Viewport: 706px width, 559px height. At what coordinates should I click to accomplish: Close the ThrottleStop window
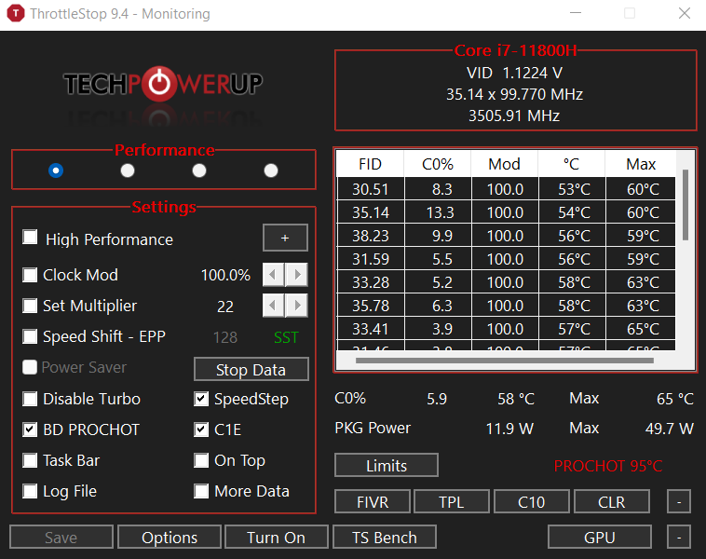(685, 14)
